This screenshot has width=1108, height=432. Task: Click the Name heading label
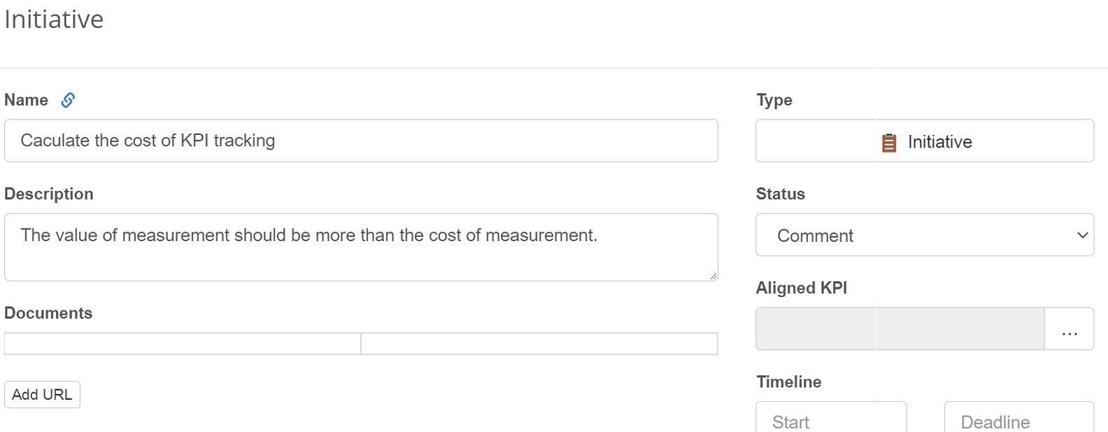pyautogui.click(x=26, y=100)
